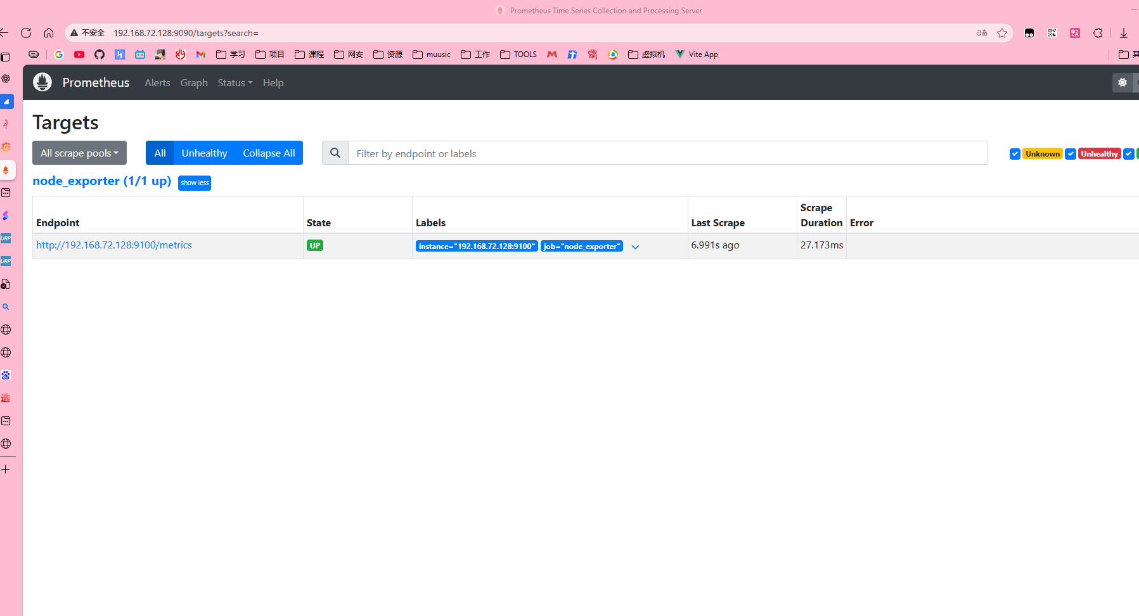The width and height of the screenshot is (1139, 616).
Task: Toggle the sidebar panel icon
Action: [x=5, y=57]
